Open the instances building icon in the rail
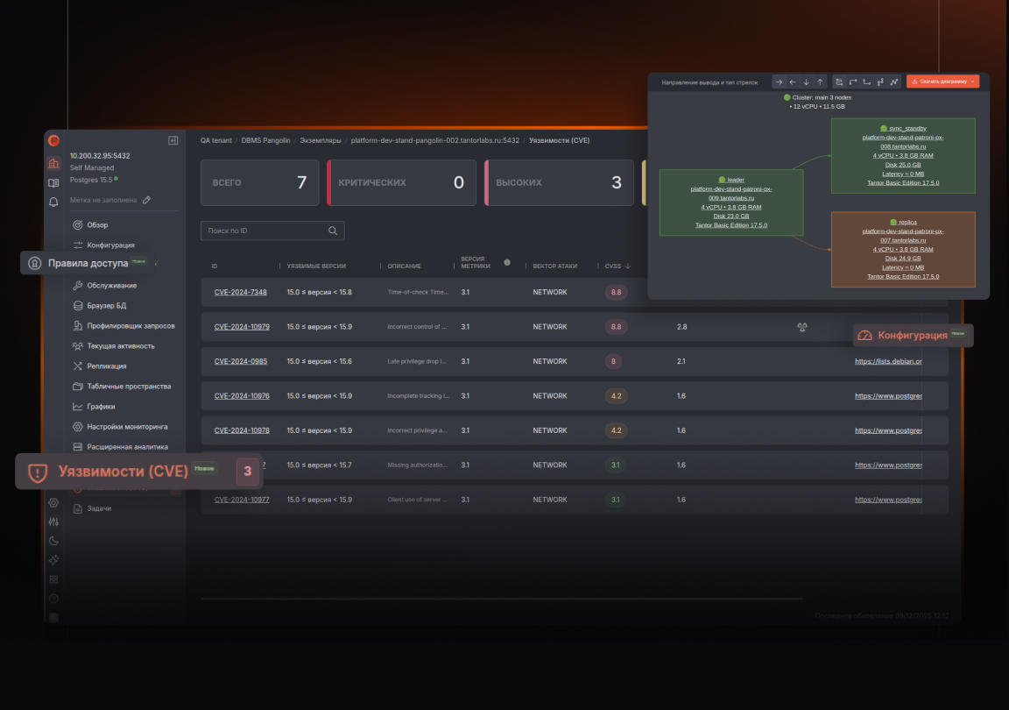This screenshot has width=1009, height=710. tap(54, 164)
